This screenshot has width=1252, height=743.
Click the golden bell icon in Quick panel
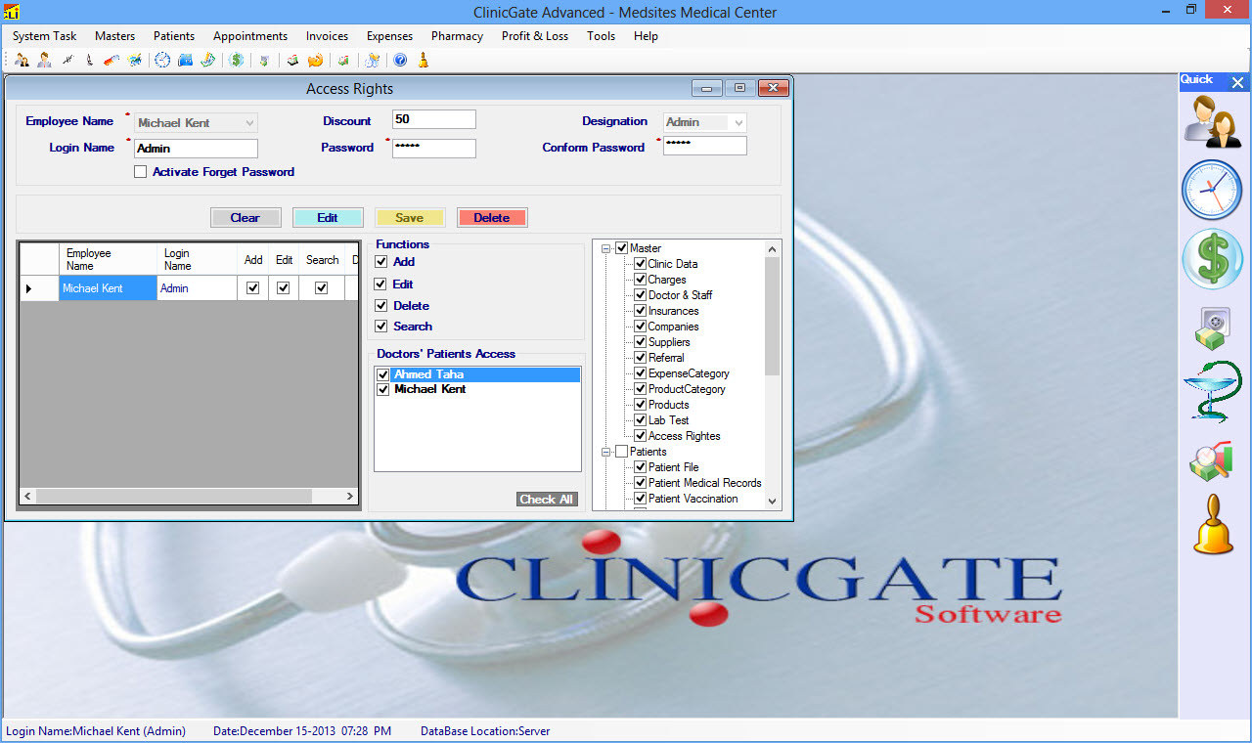pos(1213,526)
